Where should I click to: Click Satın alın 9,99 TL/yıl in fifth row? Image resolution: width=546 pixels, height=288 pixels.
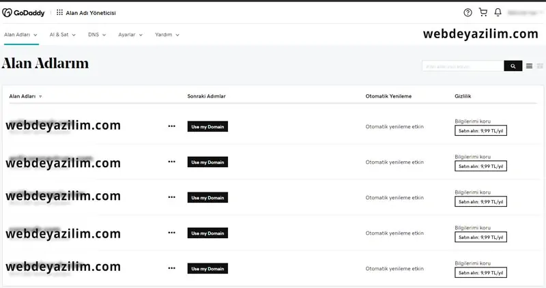[x=480, y=273]
